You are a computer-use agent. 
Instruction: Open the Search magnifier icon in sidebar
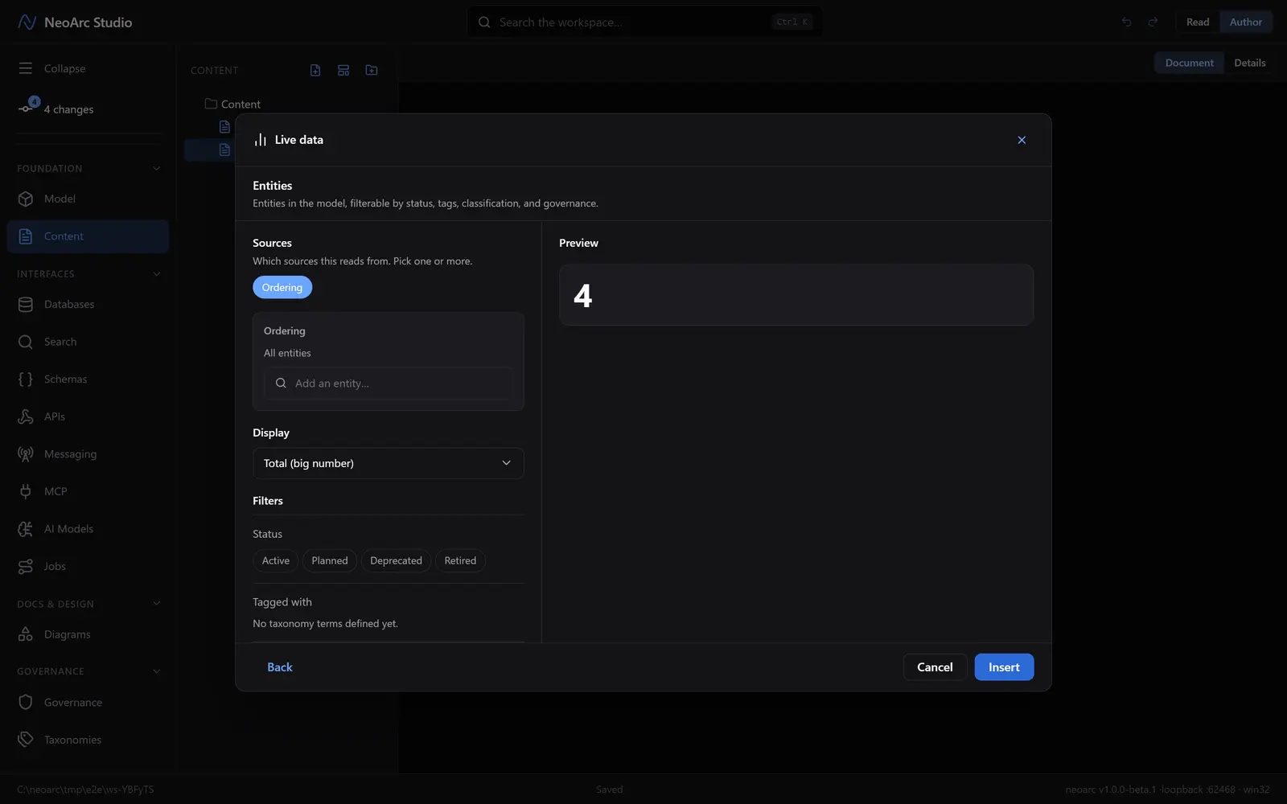coord(26,342)
